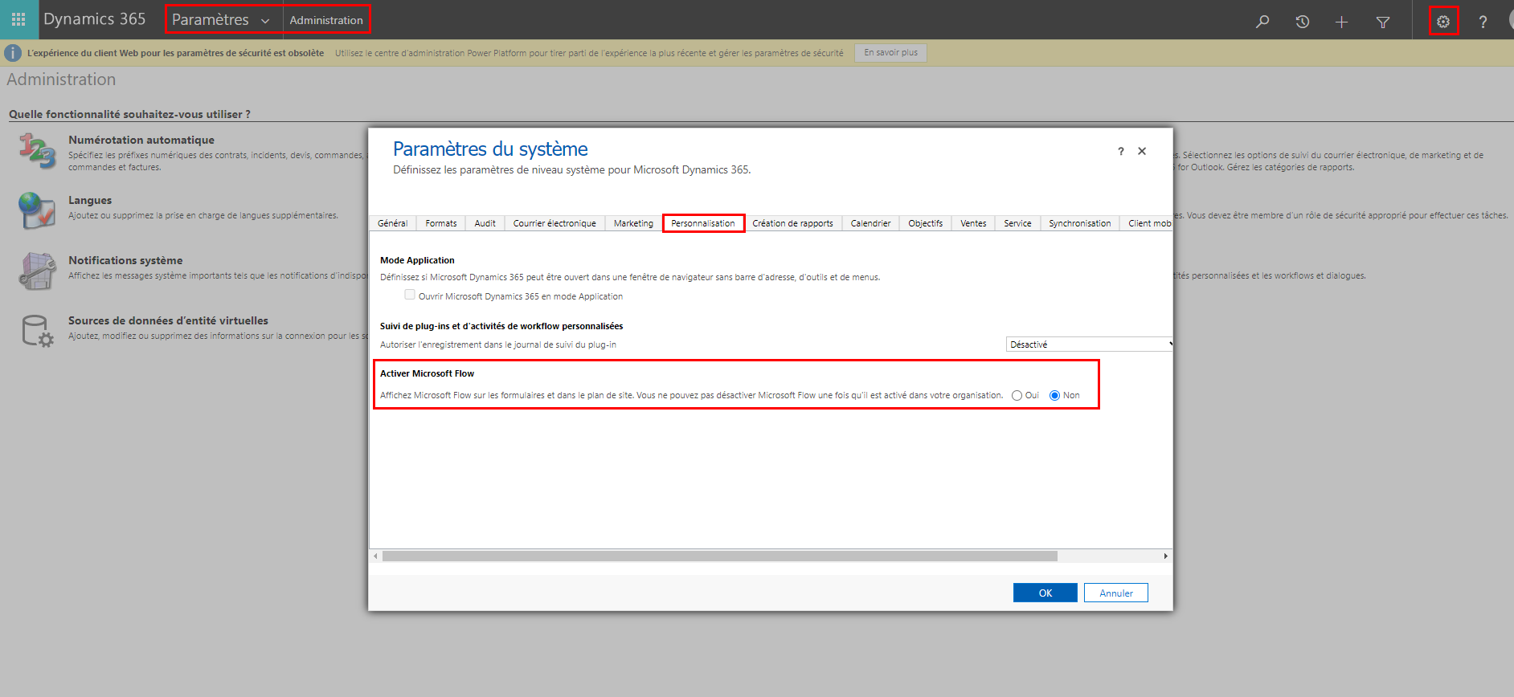Click the Activer Microsoft Flow heading
This screenshot has width=1514, height=697.
(x=427, y=373)
